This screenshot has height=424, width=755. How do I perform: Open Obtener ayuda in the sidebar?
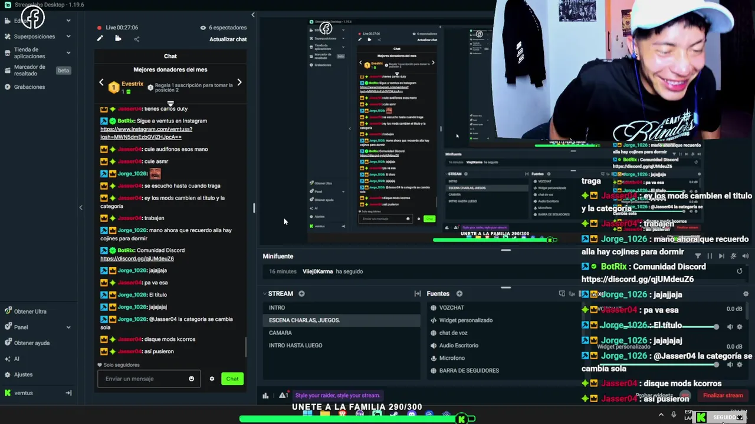click(27, 343)
